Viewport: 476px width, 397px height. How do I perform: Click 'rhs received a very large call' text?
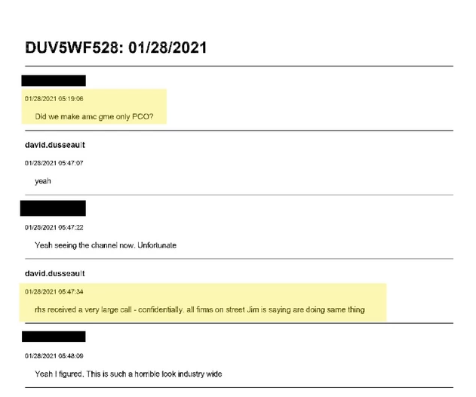pyautogui.click(x=85, y=309)
